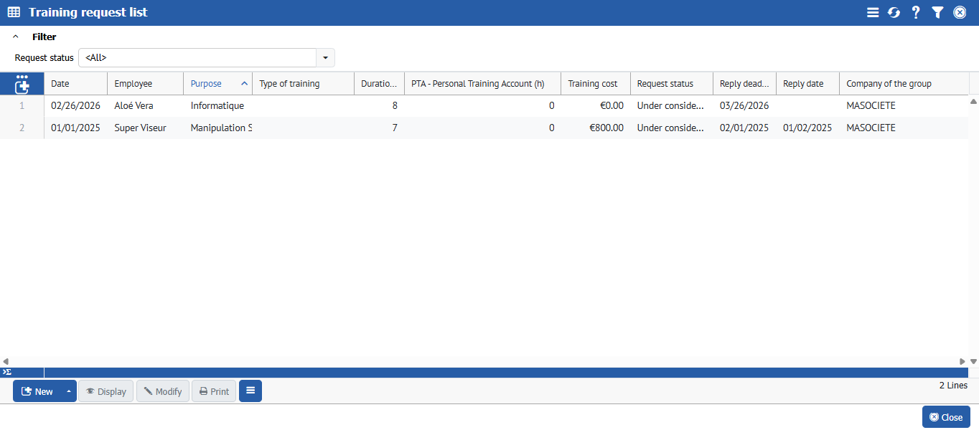
Task: Click the Close button
Action: [x=946, y=417]
